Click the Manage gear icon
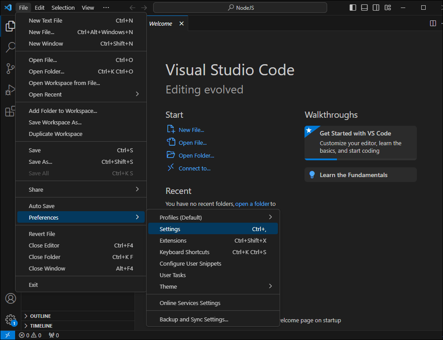The image size is (443, 340). click(x=11, y=320)
